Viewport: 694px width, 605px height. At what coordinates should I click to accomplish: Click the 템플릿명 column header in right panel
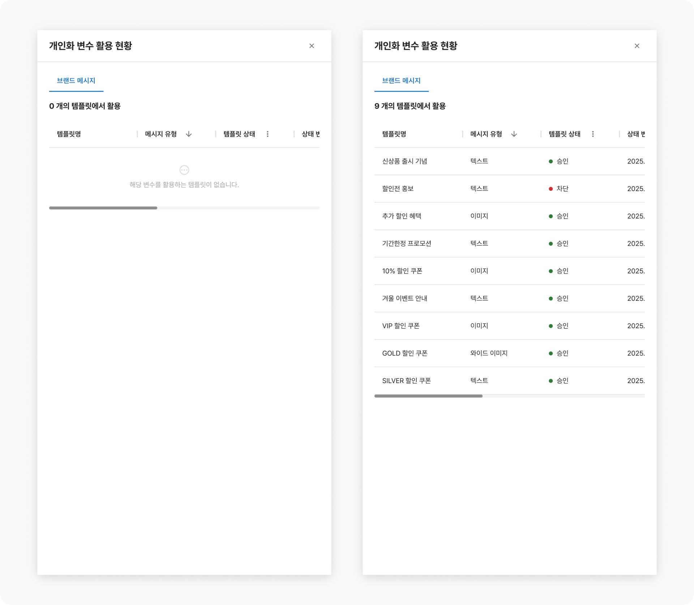(394, 134)
